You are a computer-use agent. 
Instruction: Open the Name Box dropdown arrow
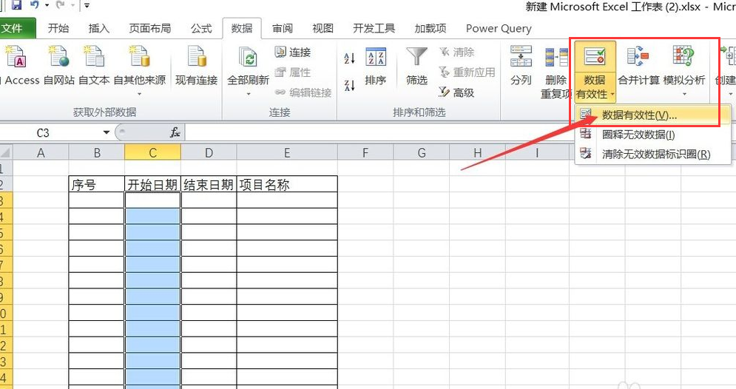[x=107, y=133]
